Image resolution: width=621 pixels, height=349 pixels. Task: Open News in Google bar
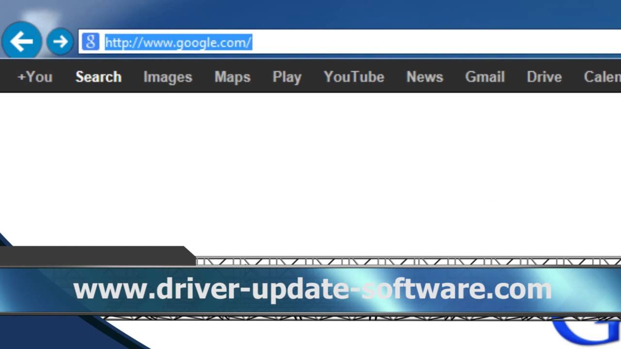click(x=425, y=77)
